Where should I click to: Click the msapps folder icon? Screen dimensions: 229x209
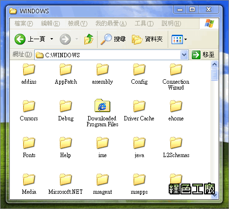pyautogui.click(x=139, y=180)
